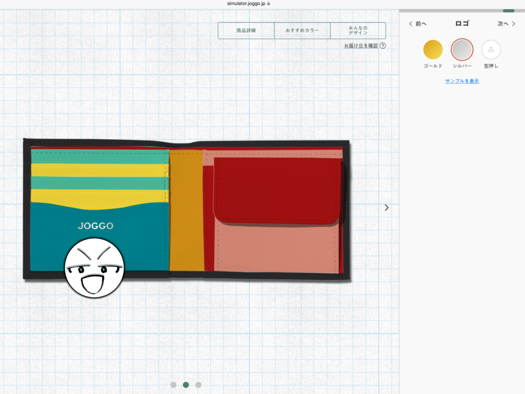Select the red coin pocket flap

tap(277, 191)
